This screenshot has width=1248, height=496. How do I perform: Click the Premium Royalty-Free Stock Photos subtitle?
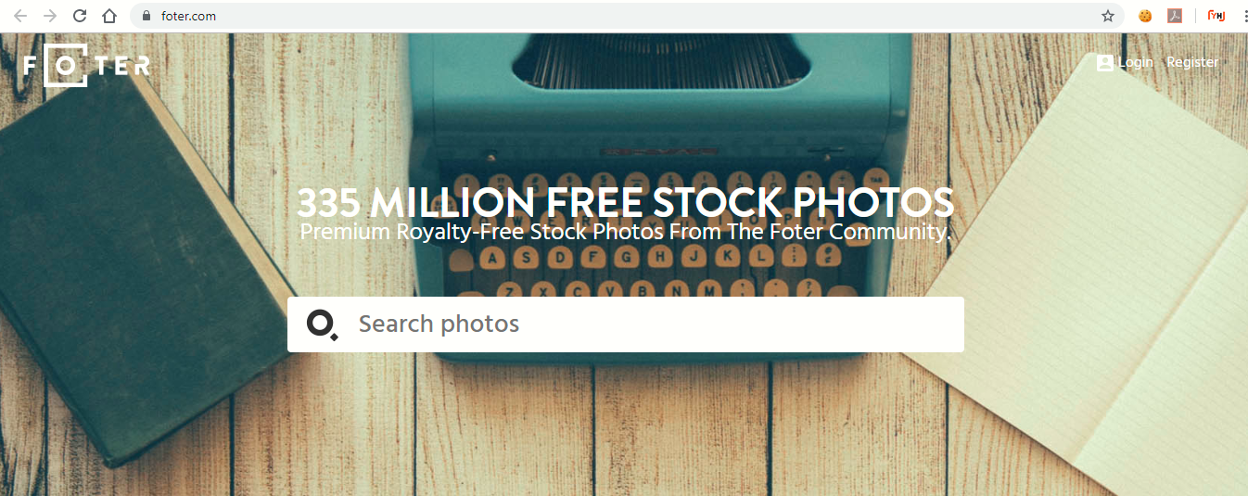(626, 231)
